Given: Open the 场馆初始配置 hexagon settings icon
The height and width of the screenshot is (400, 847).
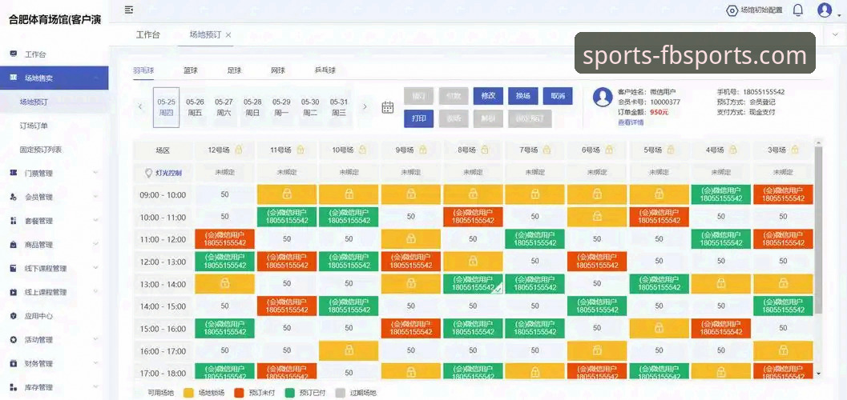Looking at the screenshot, I should [732, 10].
